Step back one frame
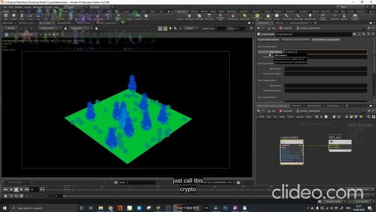The height and width of the screenshot is (212, 376). click(11, 190)
